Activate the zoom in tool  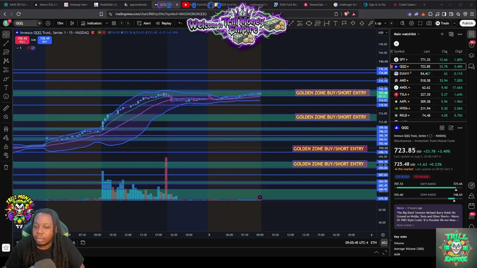pyautogui.click(x=6, y=117)
